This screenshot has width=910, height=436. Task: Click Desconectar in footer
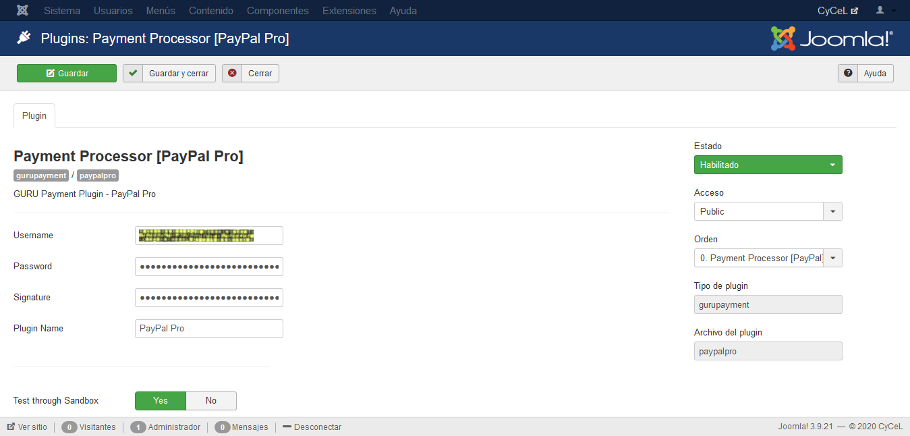312,427
